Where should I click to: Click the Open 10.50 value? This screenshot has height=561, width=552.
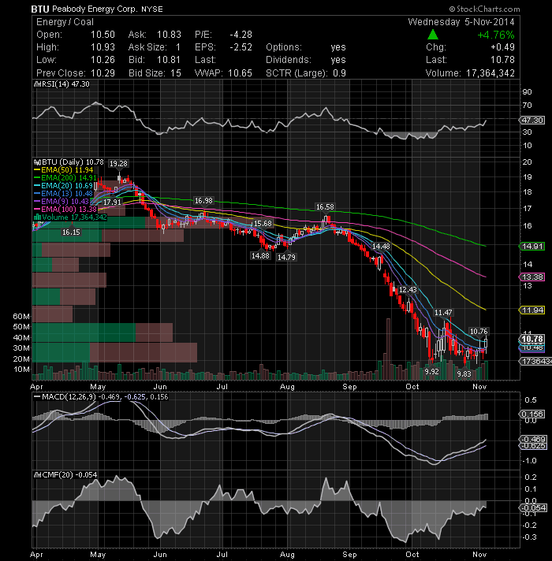click(x=103, y=35)
